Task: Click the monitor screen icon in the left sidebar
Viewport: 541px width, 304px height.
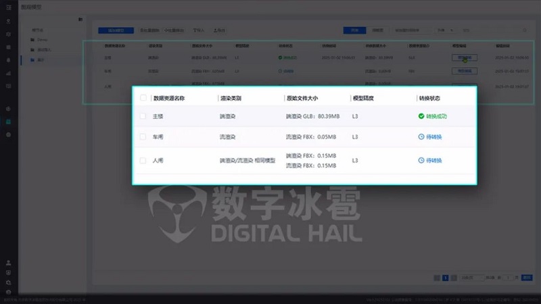Action: coord(9,86)
